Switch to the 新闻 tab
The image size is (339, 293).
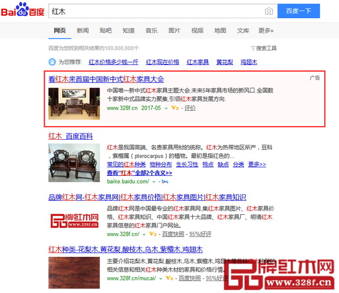tap(82, 31)
